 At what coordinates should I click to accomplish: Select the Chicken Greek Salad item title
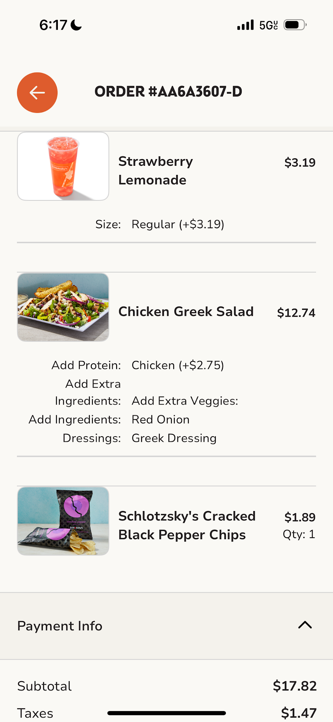[x=186, y=312]
